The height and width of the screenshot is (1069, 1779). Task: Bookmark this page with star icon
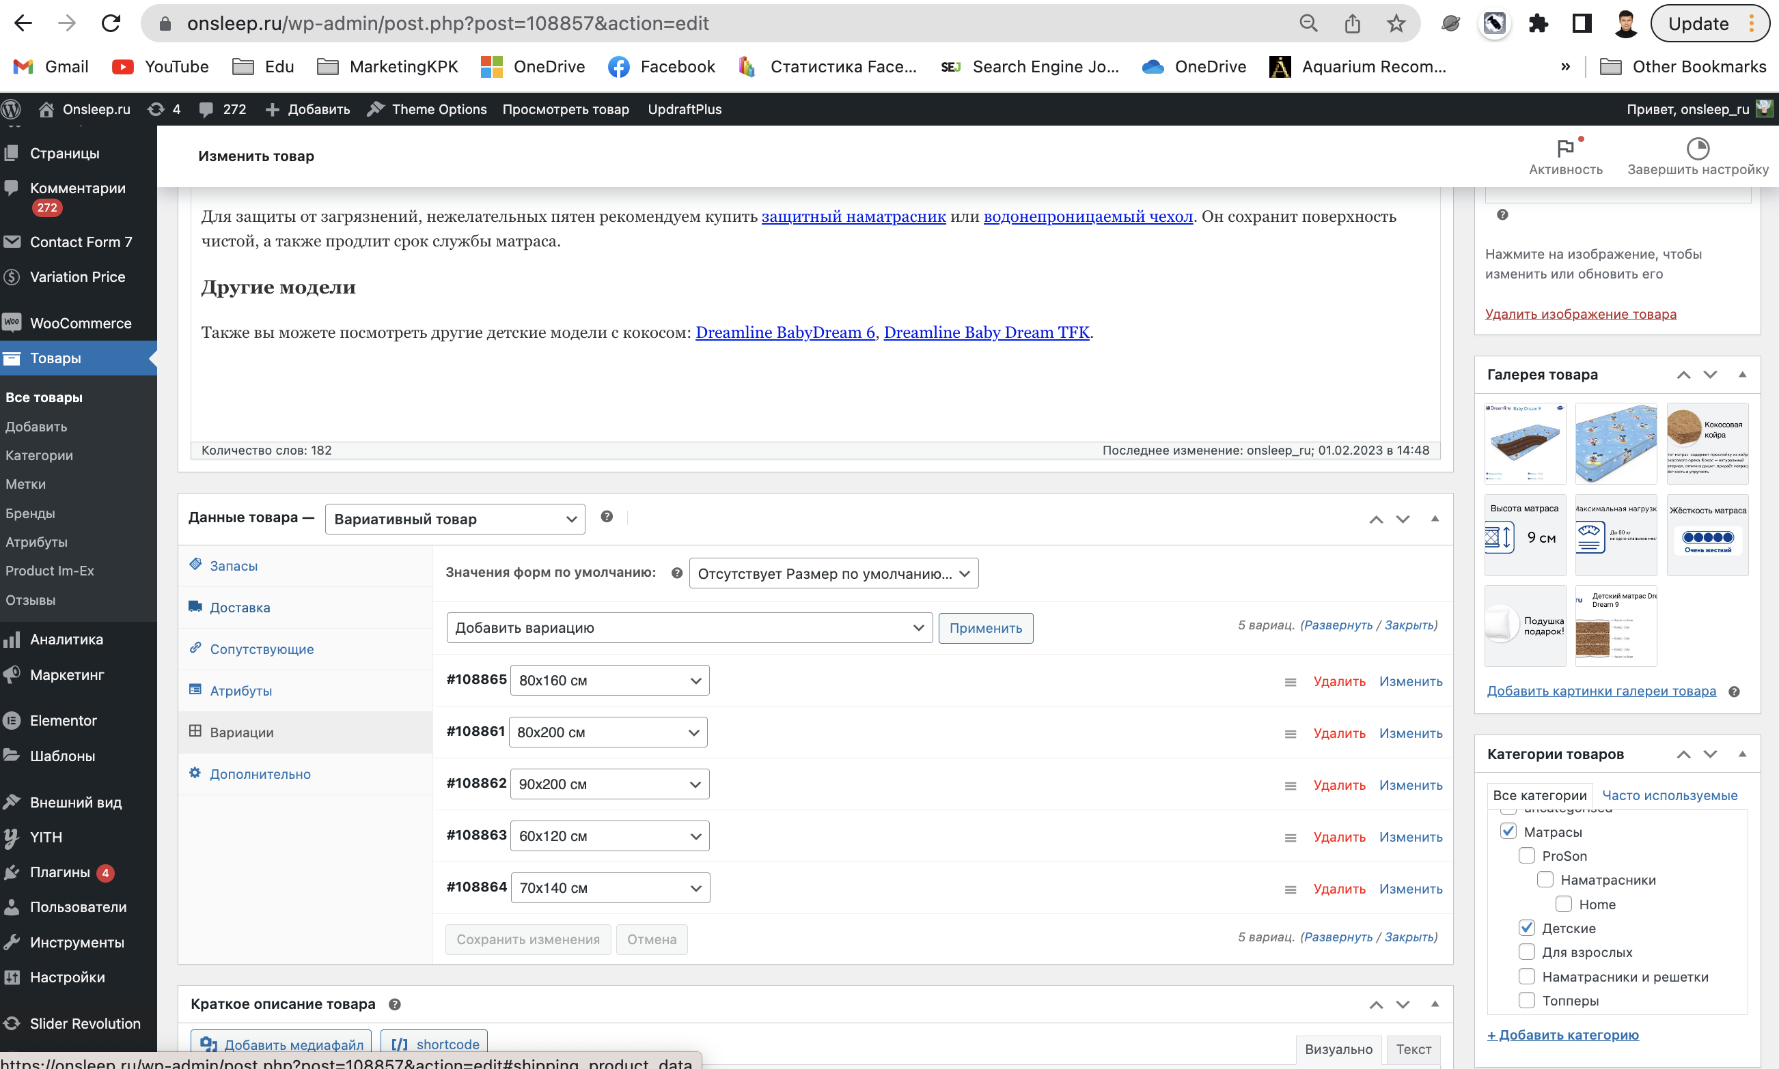[1396, 24]
